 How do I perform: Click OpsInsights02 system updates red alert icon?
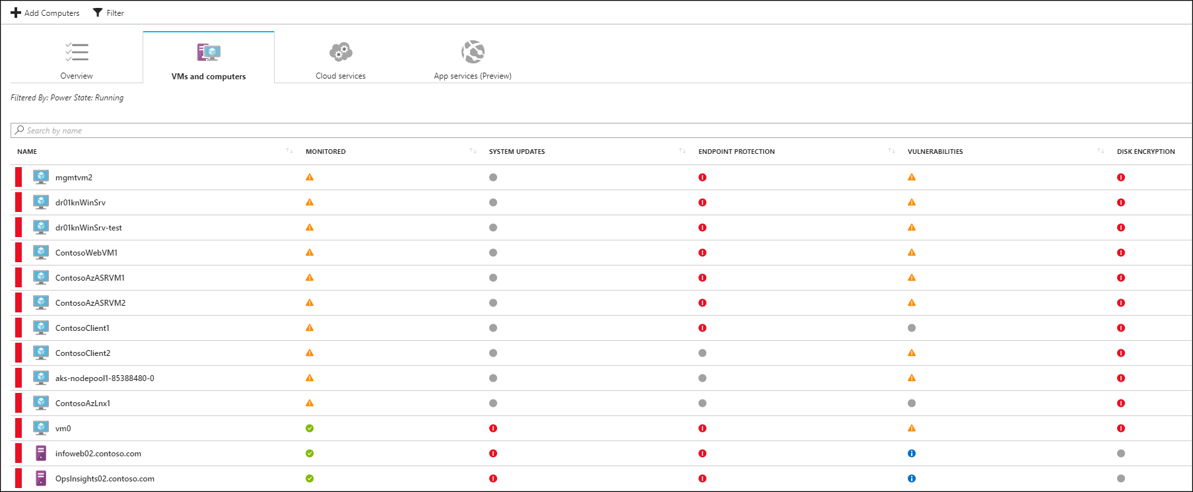493,478
